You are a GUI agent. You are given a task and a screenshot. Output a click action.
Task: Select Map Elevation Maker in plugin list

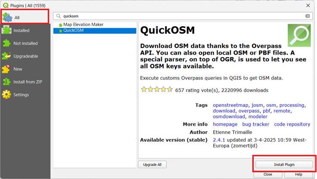pos(83,25)
